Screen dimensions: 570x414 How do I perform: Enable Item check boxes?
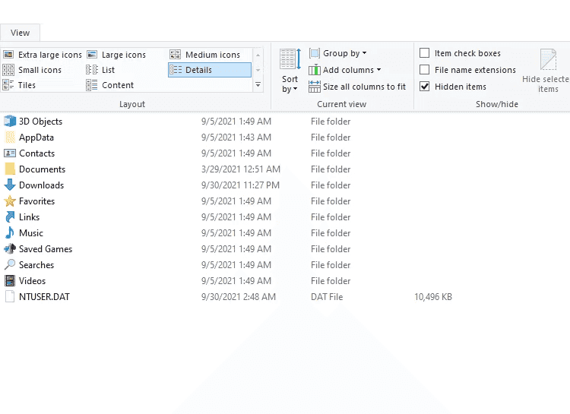(425, 53)
